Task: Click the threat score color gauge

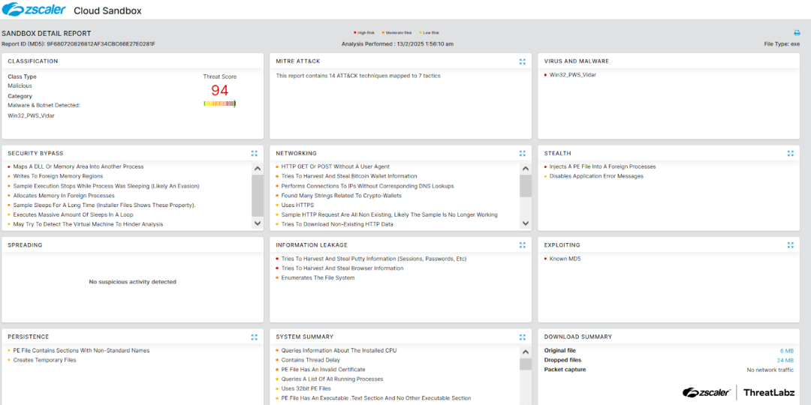Action: pos(219,103)
